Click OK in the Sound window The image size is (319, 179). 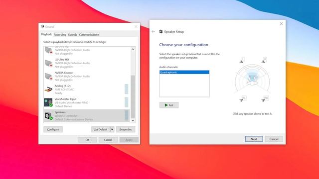87,140
